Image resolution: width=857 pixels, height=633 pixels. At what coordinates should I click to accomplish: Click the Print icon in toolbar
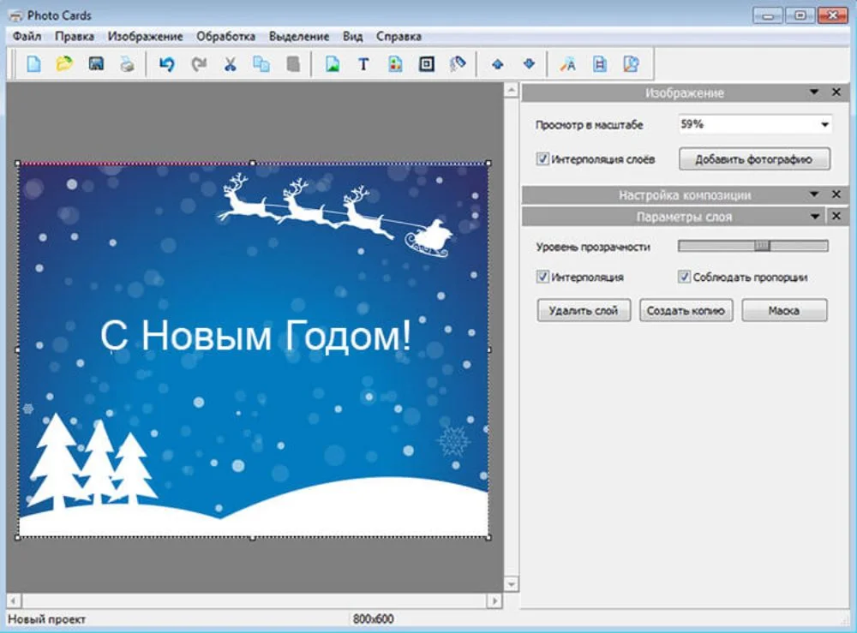[x=127, y=64]
